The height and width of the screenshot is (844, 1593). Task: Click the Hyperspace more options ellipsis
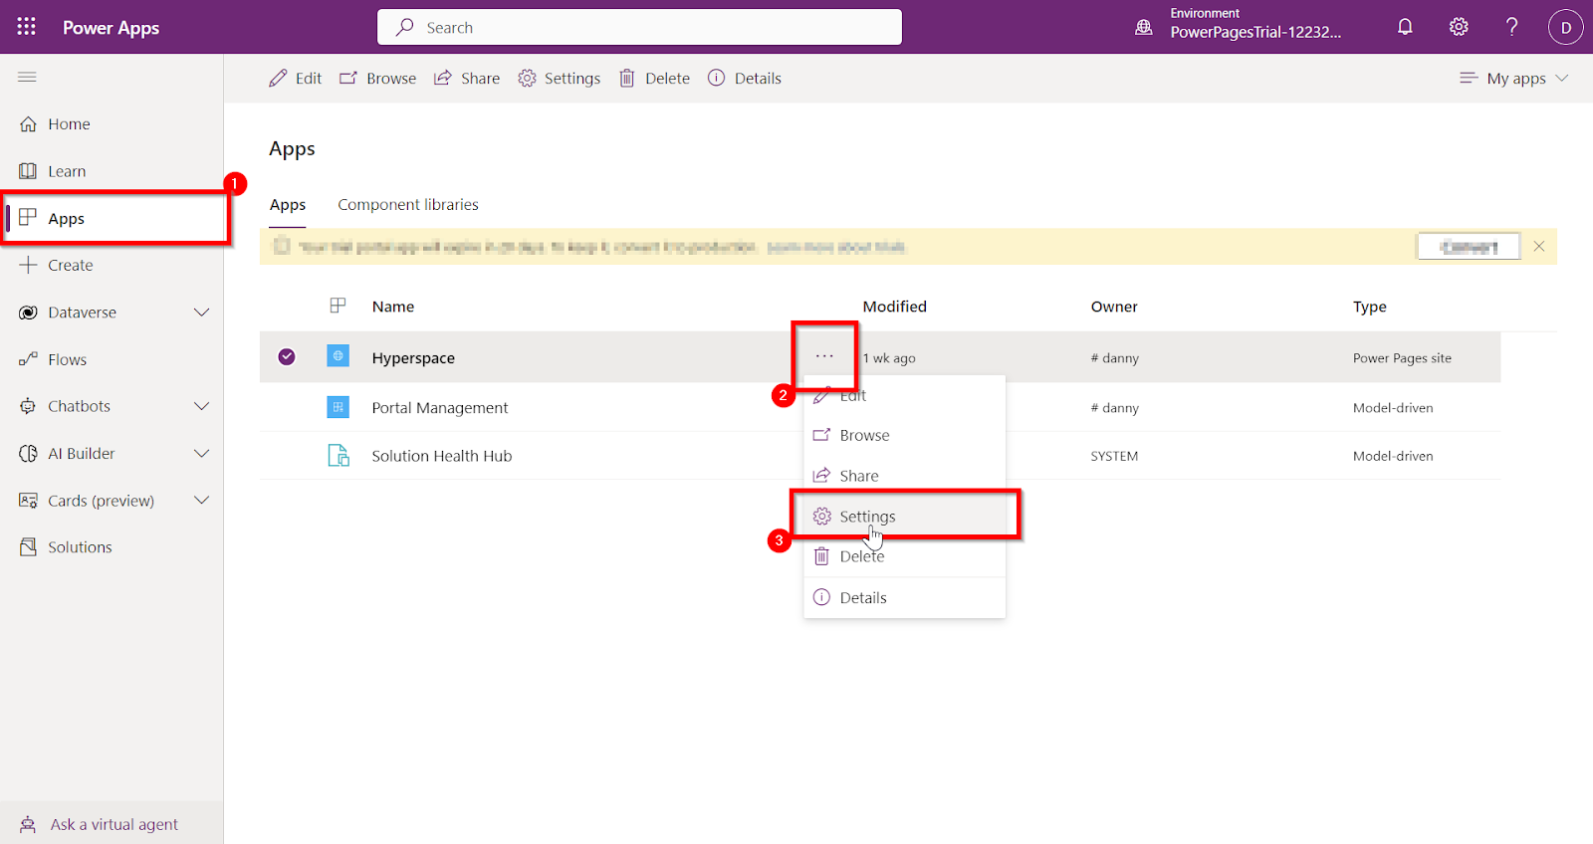(824, 356)
